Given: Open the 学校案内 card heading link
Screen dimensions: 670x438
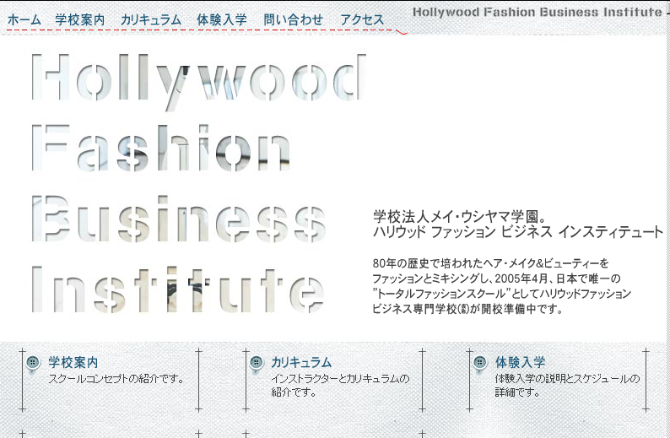Looking at the screenshot, I should [73, 362].
